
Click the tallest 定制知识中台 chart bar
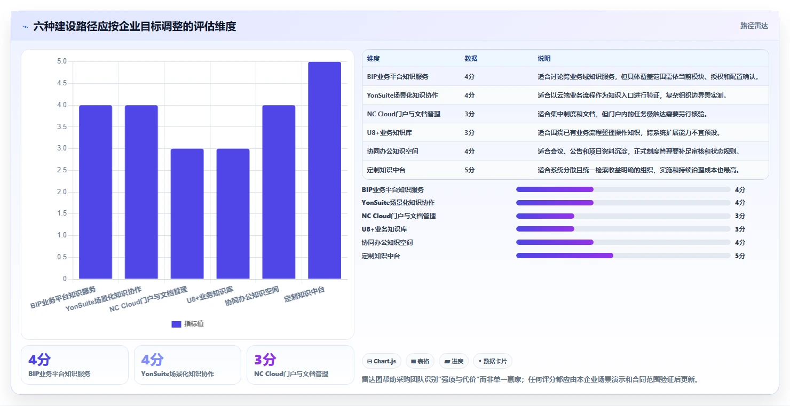tap(325, 170)
